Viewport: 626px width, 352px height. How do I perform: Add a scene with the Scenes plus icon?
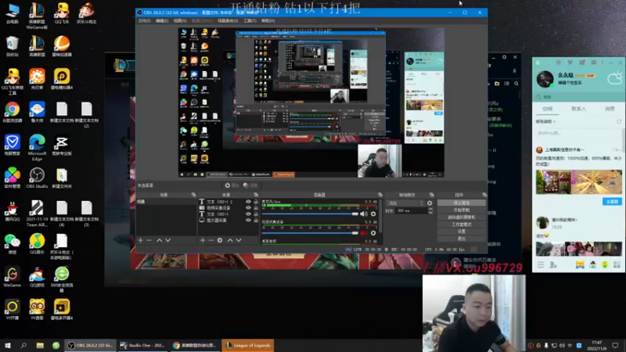pos(141,240)
